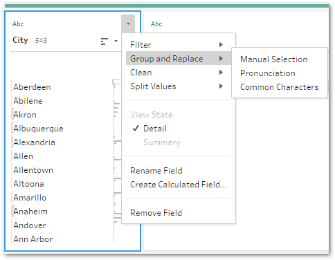Select the Ann Arbor value

pyautogui.click(x=33, y=239)
